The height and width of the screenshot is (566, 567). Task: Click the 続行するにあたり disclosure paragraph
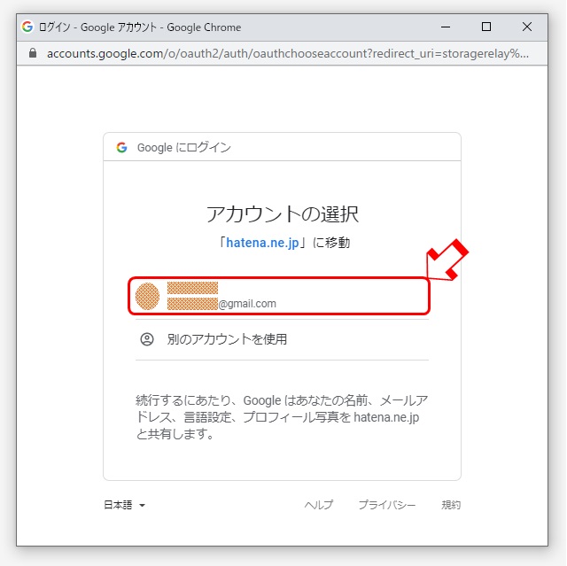point(282,417)
